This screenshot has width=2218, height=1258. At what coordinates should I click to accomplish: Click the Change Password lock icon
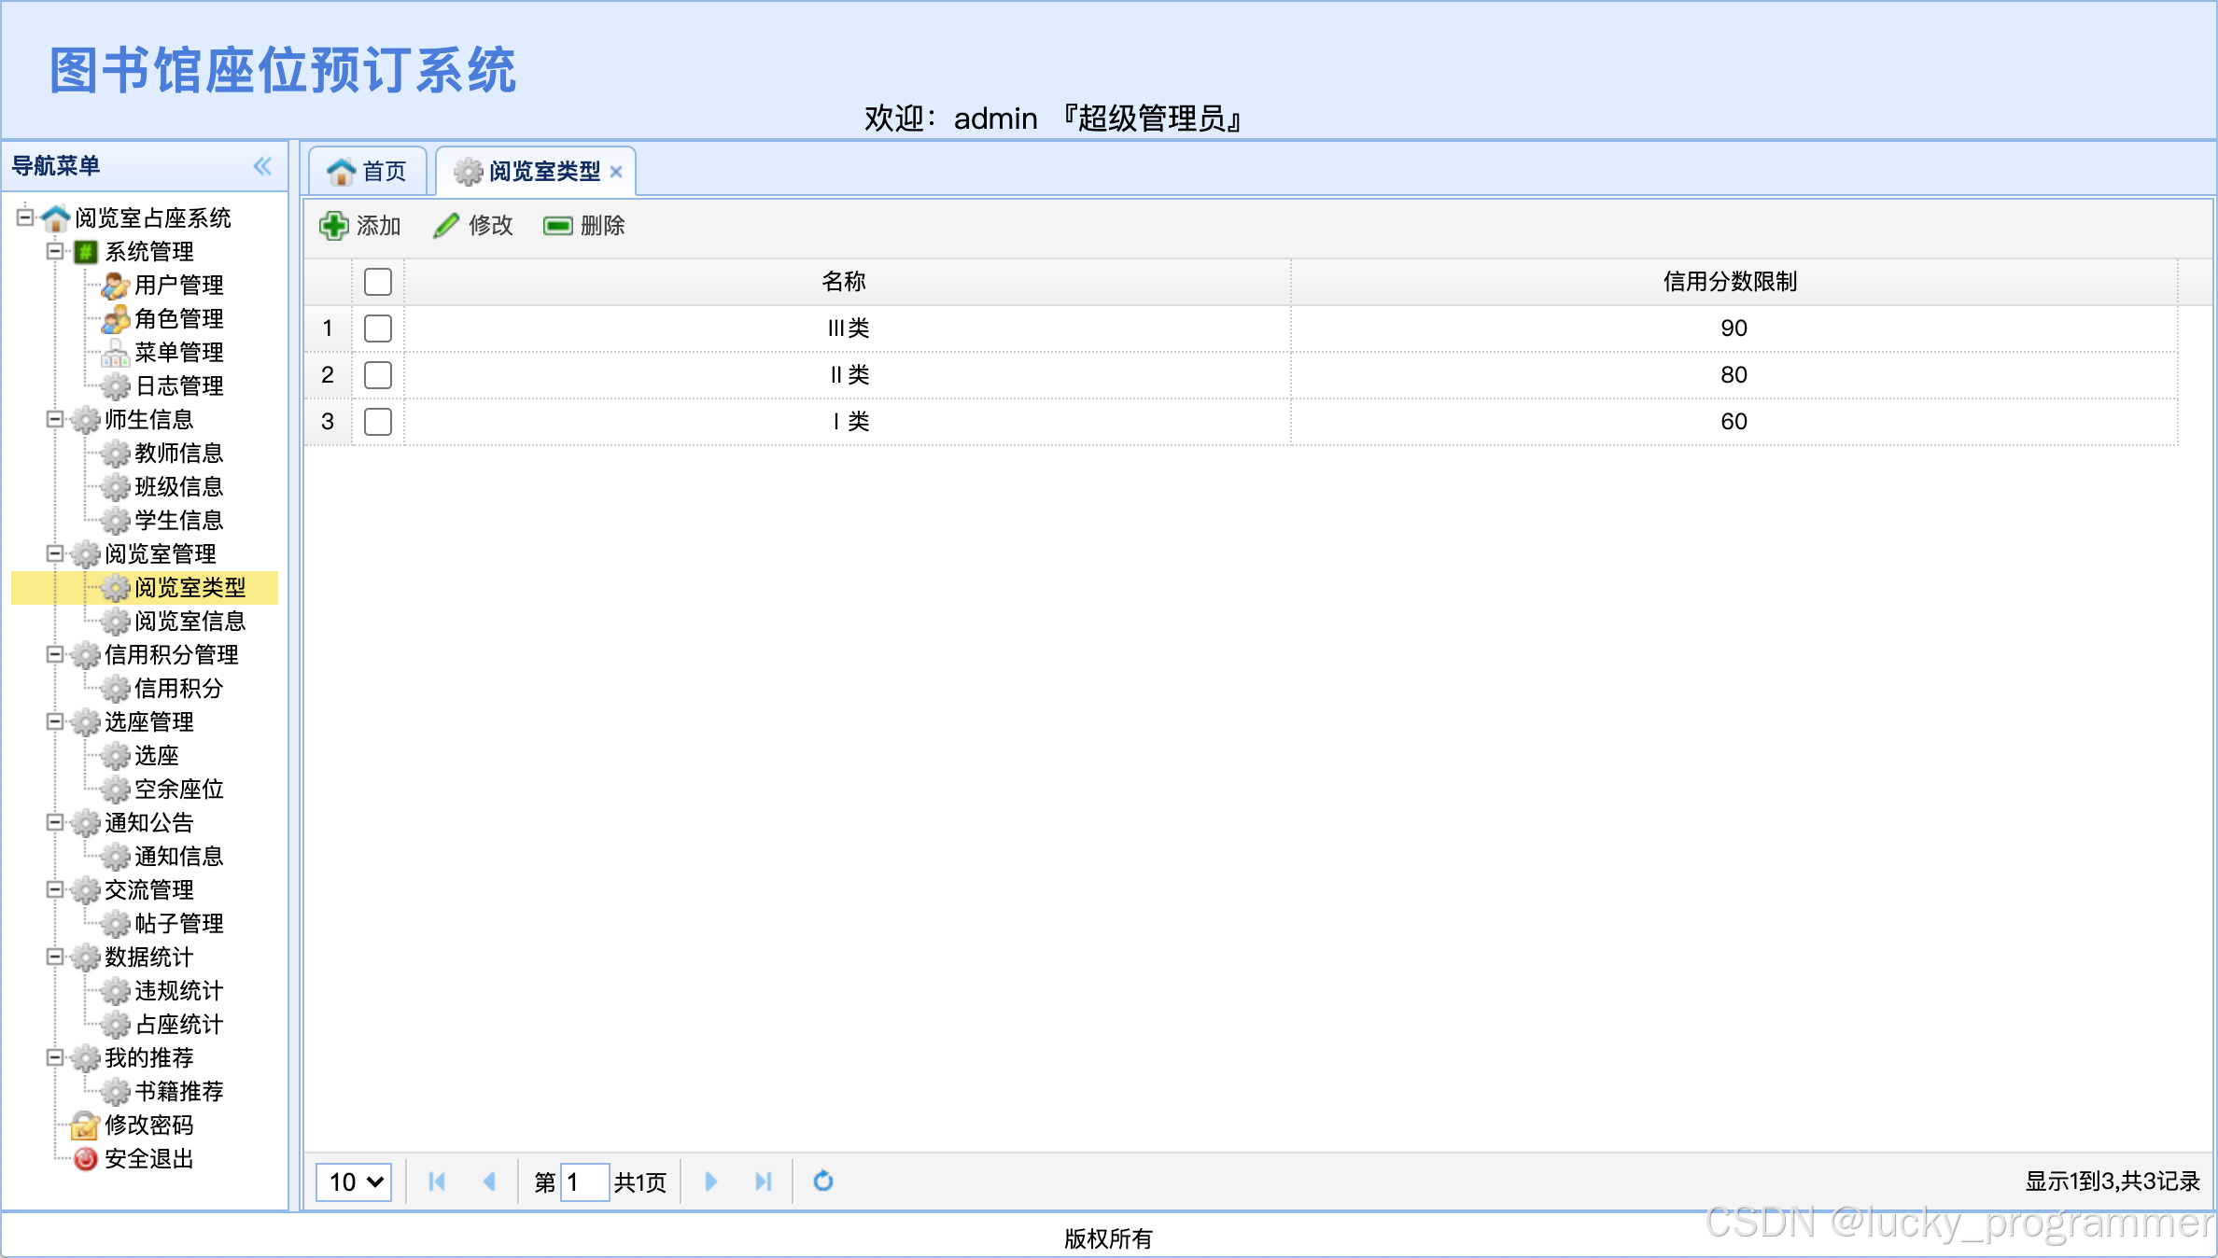pyautogui.click(x=85, y=1125)
